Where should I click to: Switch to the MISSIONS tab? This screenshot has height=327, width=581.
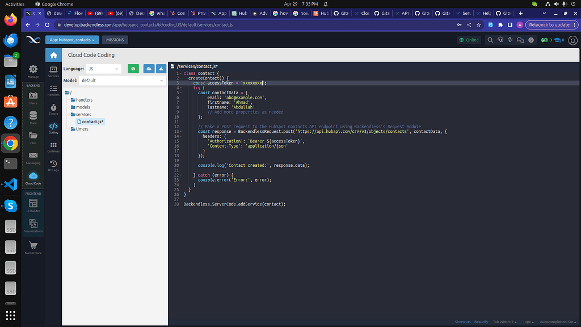115,40
